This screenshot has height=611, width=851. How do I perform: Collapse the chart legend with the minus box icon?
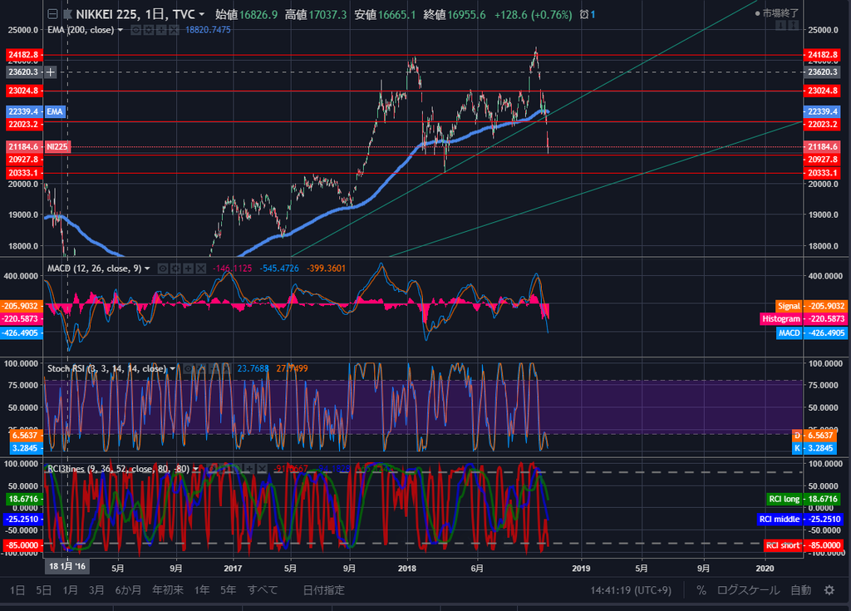(x=52, y=14)
